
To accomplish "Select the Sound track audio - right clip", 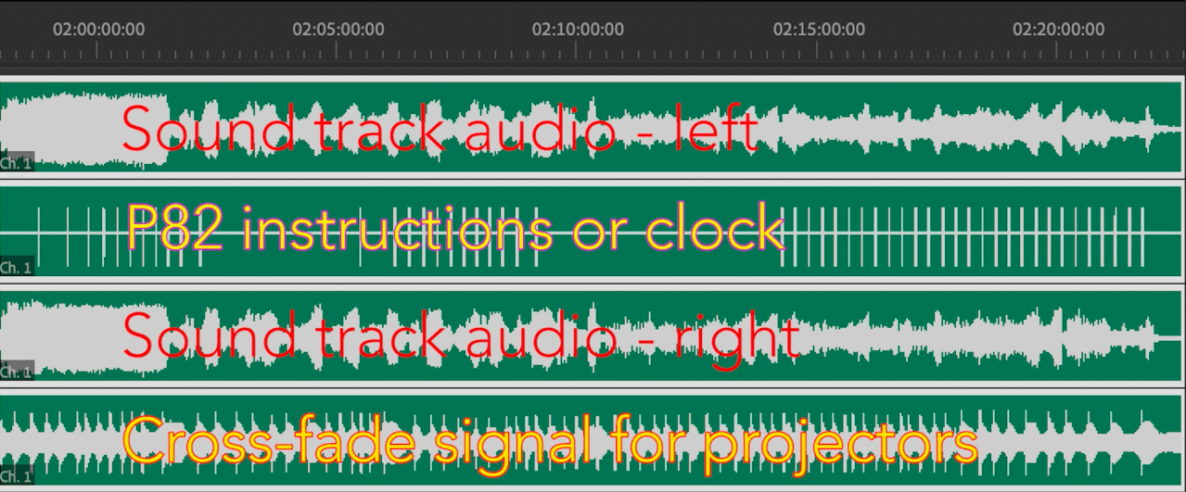I will click(592, 336).
